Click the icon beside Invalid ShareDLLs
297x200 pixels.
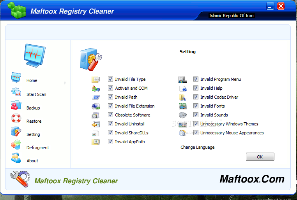95,133
